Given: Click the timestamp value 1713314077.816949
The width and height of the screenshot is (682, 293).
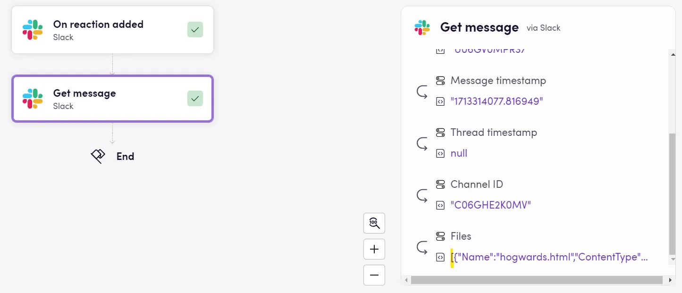Looking at the screenshot, I should pos(497,101).
